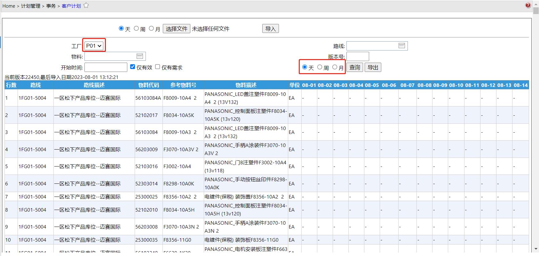Image resolution: width=539 pixels, height=256 pixels.
Task: Open 客户计划 breadcrumb link
Action: pyautogui.click(x=71, y=6)
